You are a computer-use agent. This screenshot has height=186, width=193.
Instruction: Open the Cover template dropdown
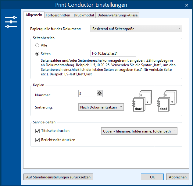(139, 131)
